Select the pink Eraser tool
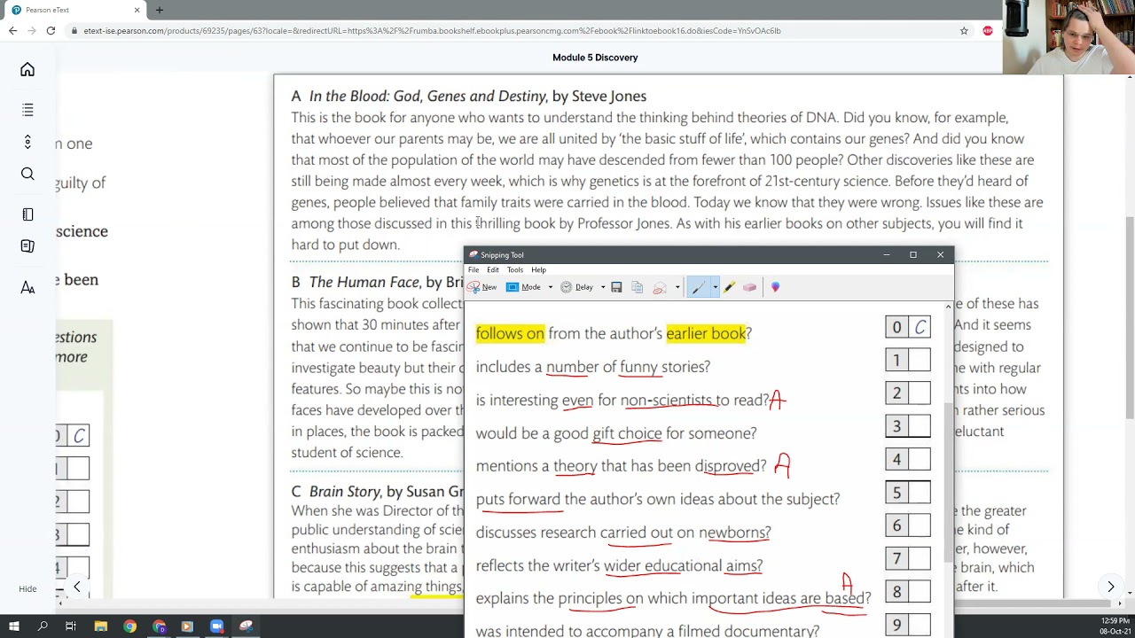 coord(749,287)
